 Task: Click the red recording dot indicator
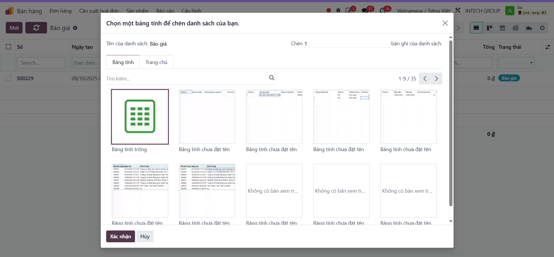[x=329, y=10]
